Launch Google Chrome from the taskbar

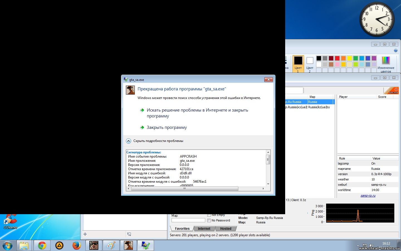(42, 246)
